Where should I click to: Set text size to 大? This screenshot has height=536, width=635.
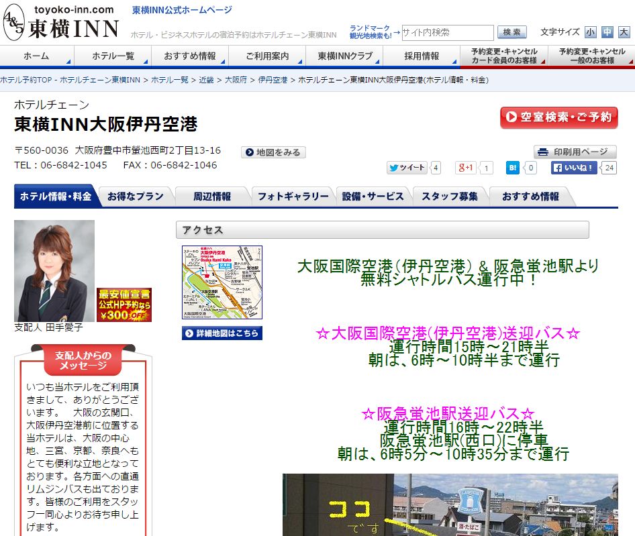tap(624, 32)
